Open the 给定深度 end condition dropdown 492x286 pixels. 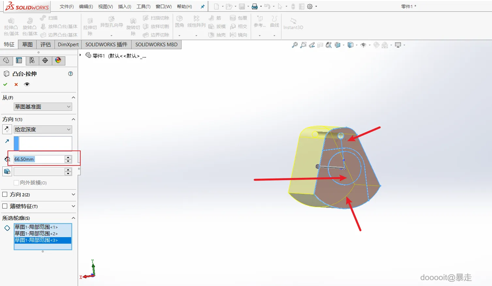coord(43,129)
